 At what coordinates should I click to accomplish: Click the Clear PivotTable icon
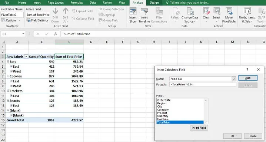coord(206,11)
